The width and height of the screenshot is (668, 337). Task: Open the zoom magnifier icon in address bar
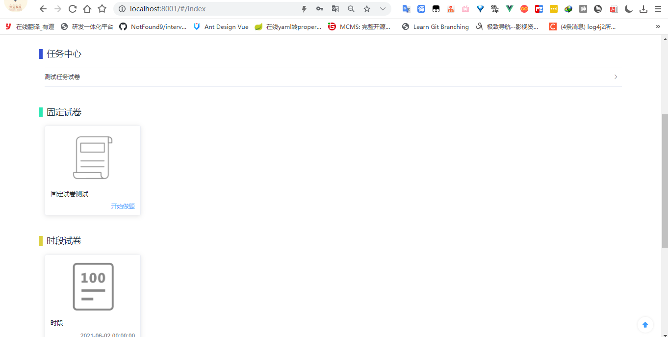(351, 9)
